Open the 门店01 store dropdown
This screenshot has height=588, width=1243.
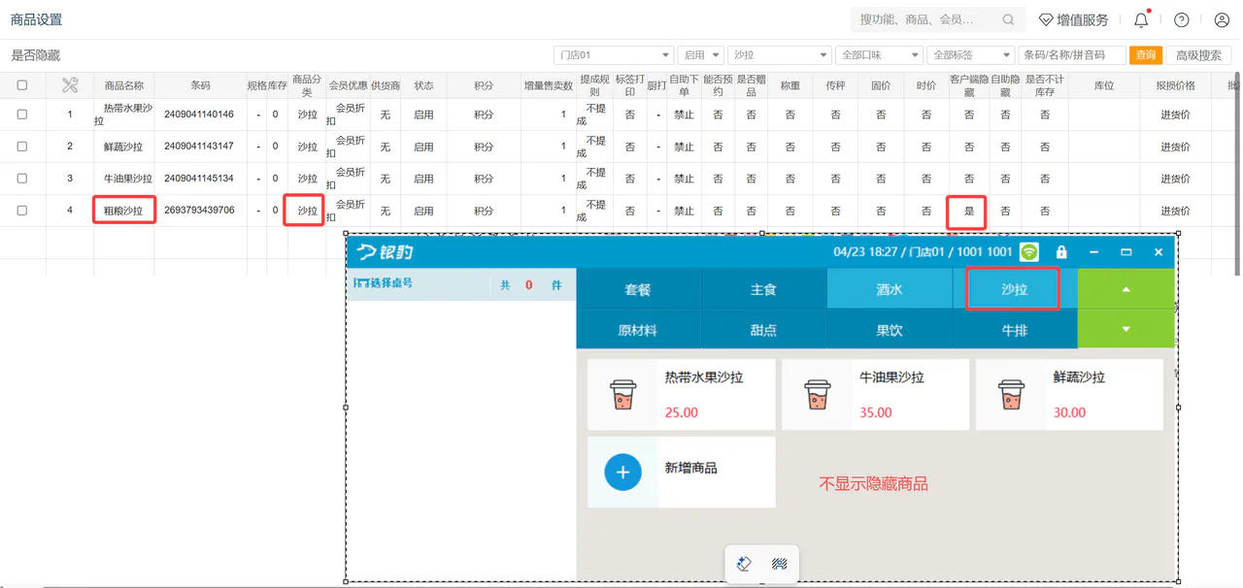click(613, 55)
